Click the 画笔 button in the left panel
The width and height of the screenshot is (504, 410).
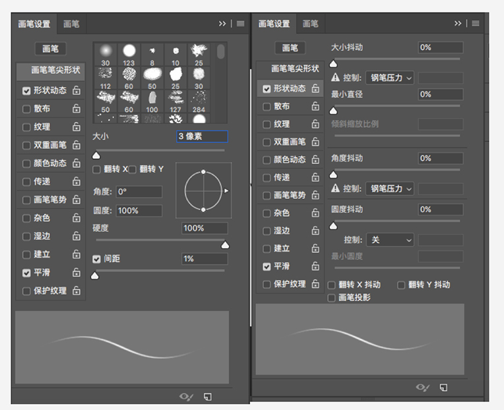(50, 49)
